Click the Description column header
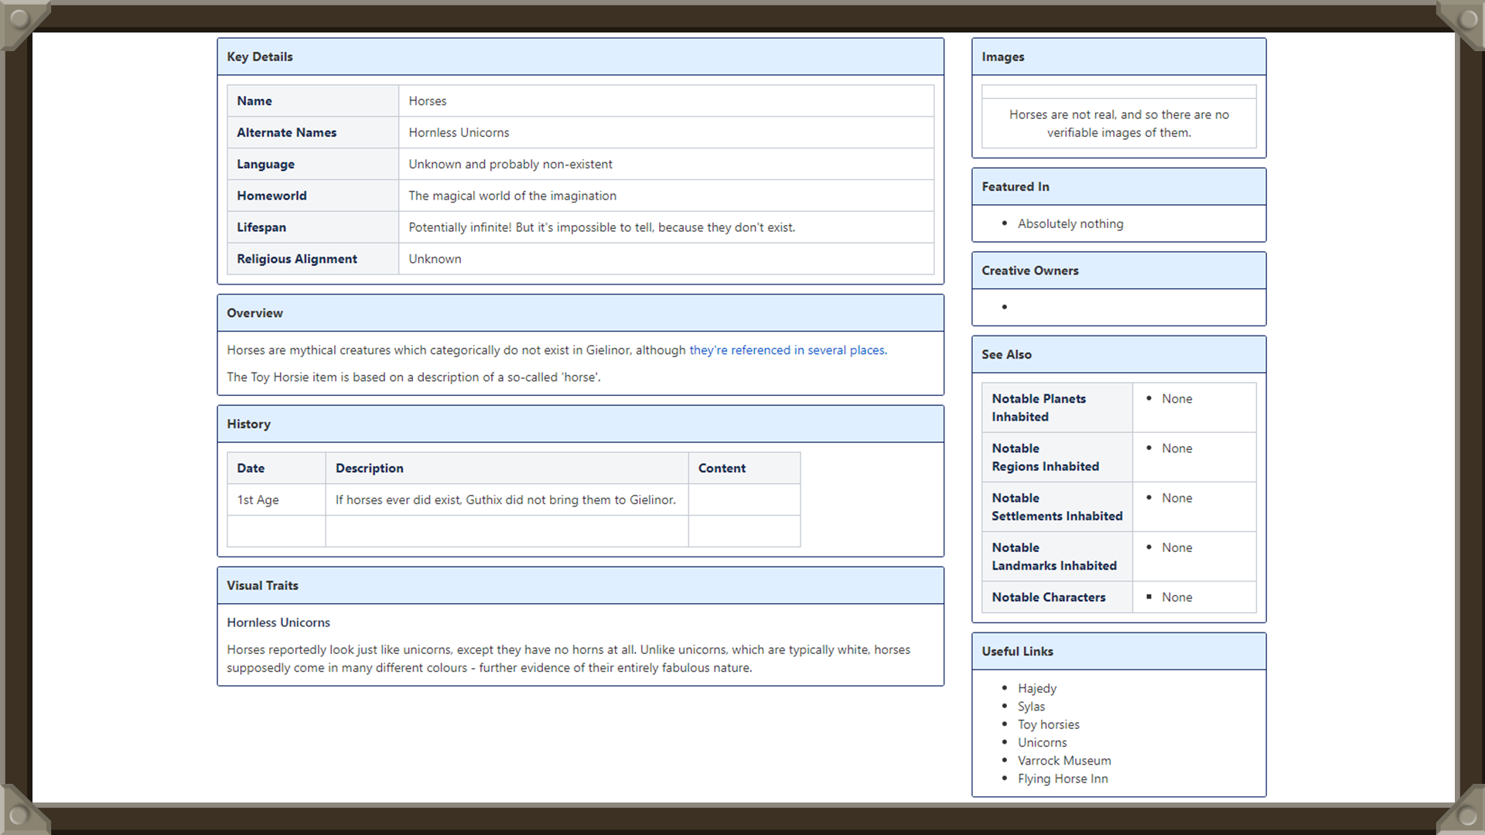 click(x=507, y=469)
